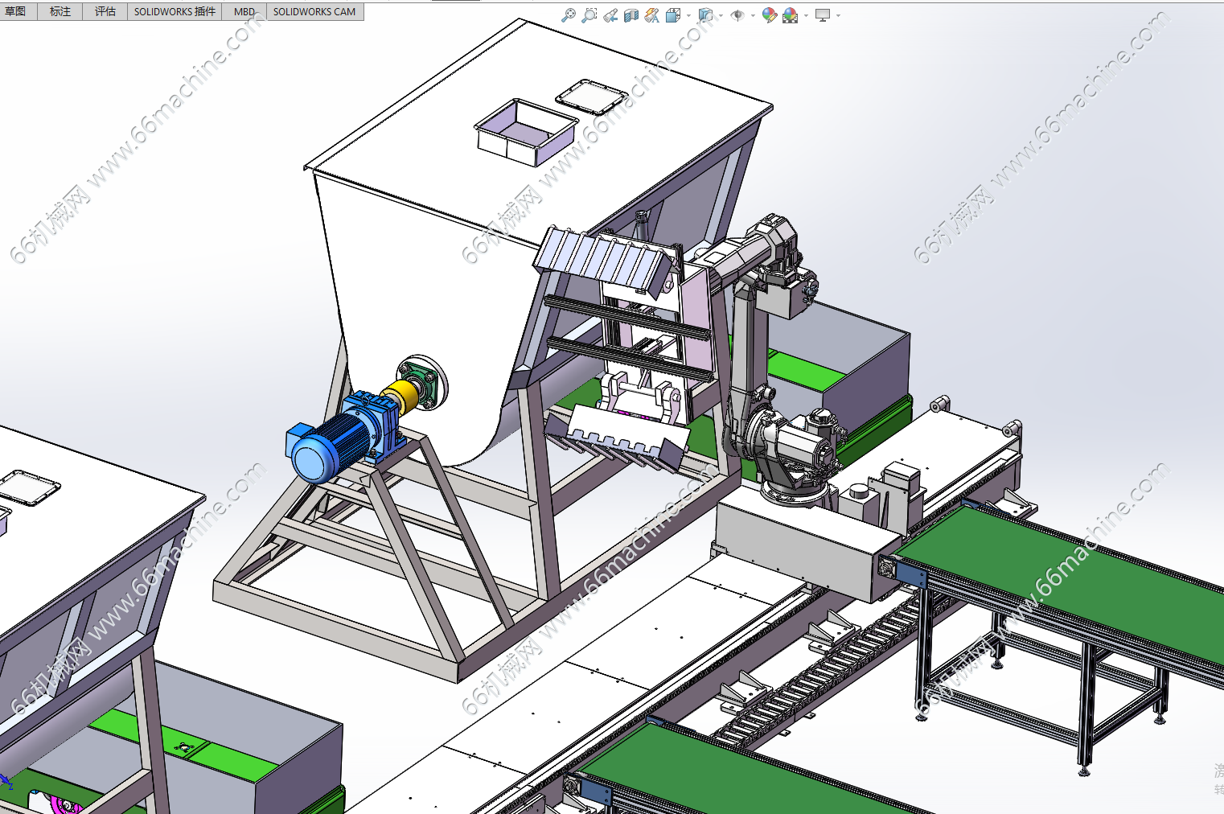Click the Display Style icon
The height and width of the screenshot is (814, 1224).
pos(705,15)
